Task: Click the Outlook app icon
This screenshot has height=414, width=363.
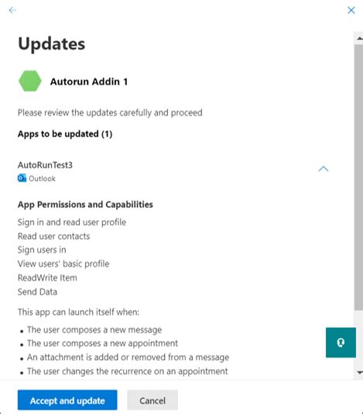Action: coord(22,178)
